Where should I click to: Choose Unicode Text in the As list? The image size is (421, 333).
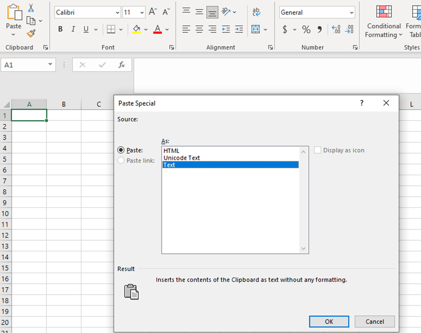click(231, 158)
